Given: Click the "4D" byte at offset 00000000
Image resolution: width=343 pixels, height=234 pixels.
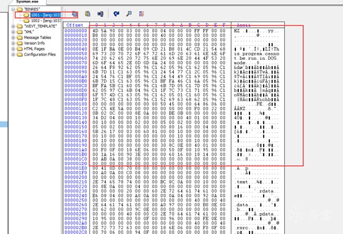Looking at the screenshot, I should tap(95, 31).
